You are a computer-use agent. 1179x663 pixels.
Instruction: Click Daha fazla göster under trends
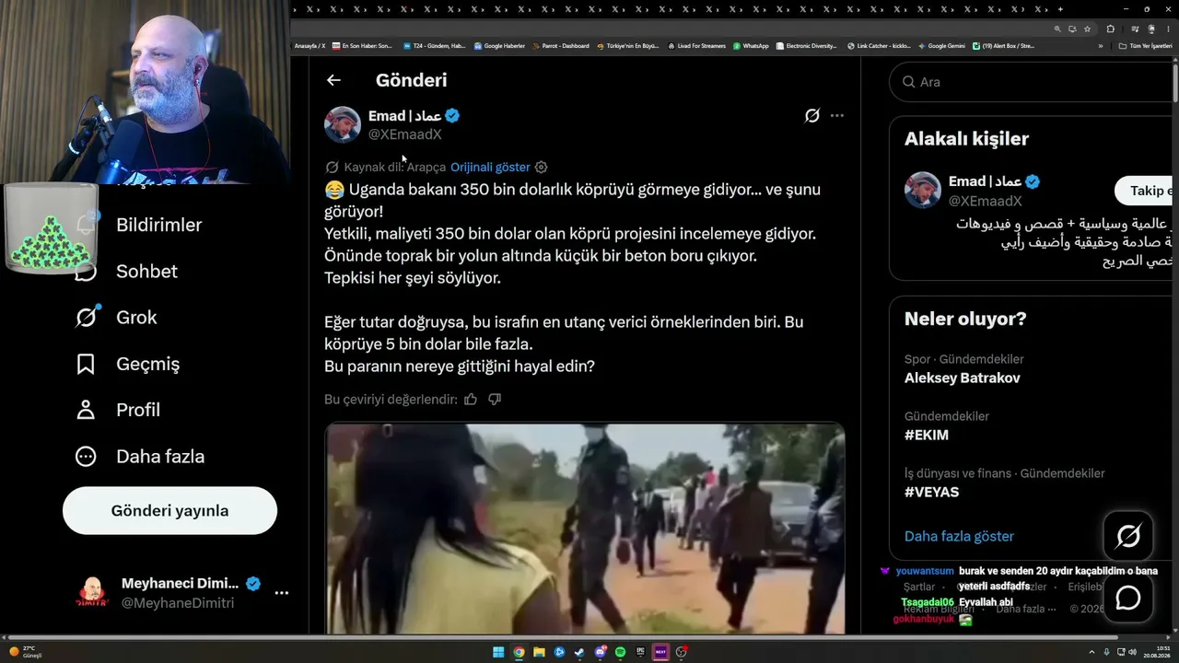point(959,537)
